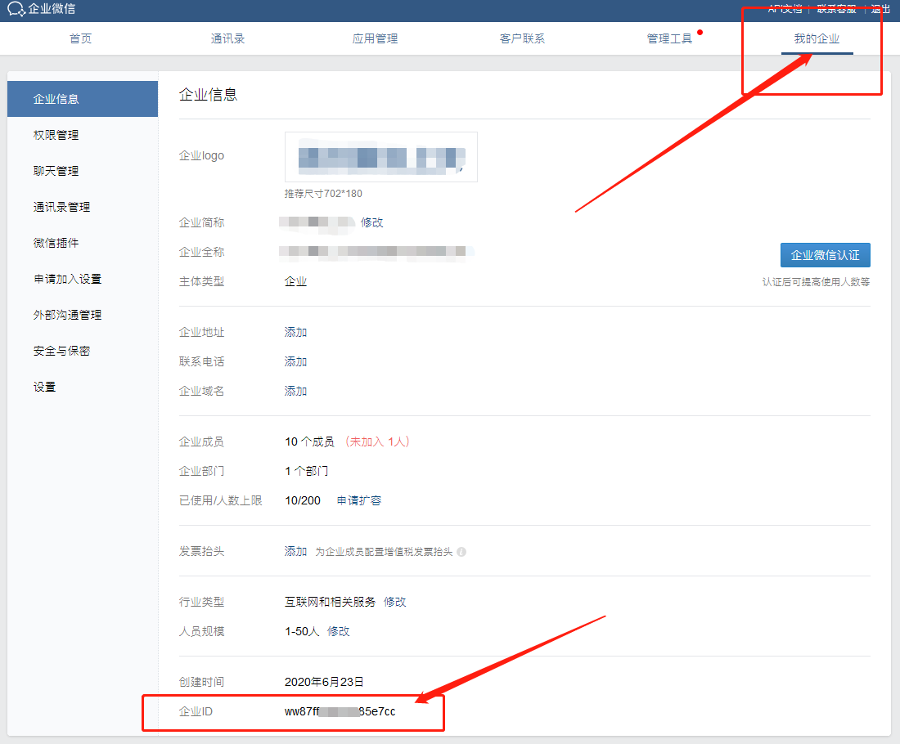Click 申请扩容 to expand member limit
The width and height of the screenshot is (900, 744).
coord(358,500)
